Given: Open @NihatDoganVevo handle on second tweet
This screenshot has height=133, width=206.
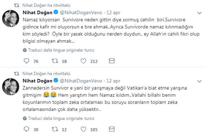Looking at the screenshot, I should (81, 81).
